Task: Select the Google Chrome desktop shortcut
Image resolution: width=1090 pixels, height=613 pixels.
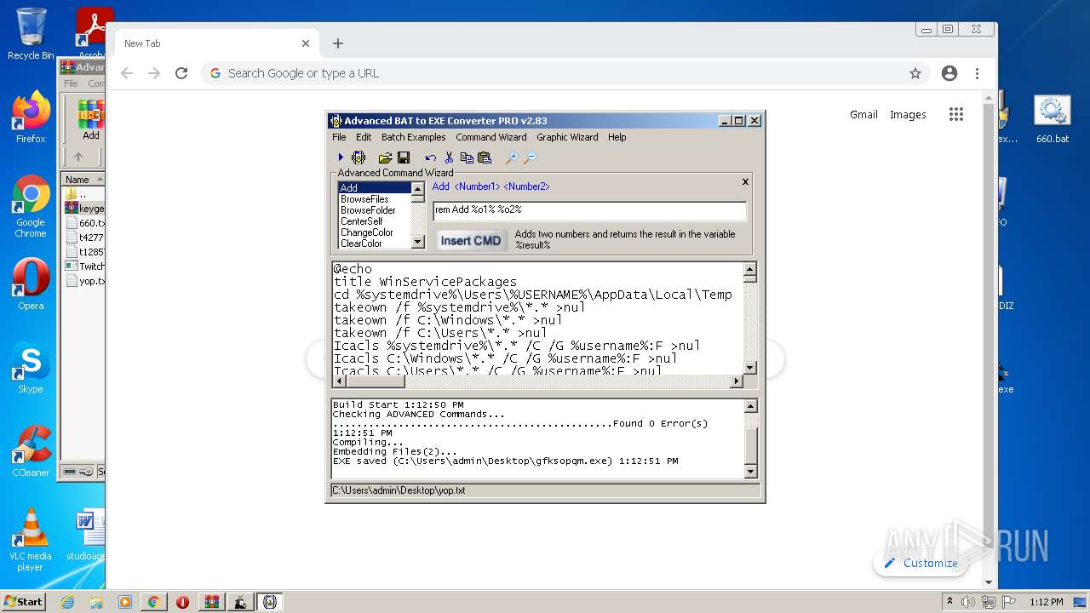Action: (x=31, y=207)
